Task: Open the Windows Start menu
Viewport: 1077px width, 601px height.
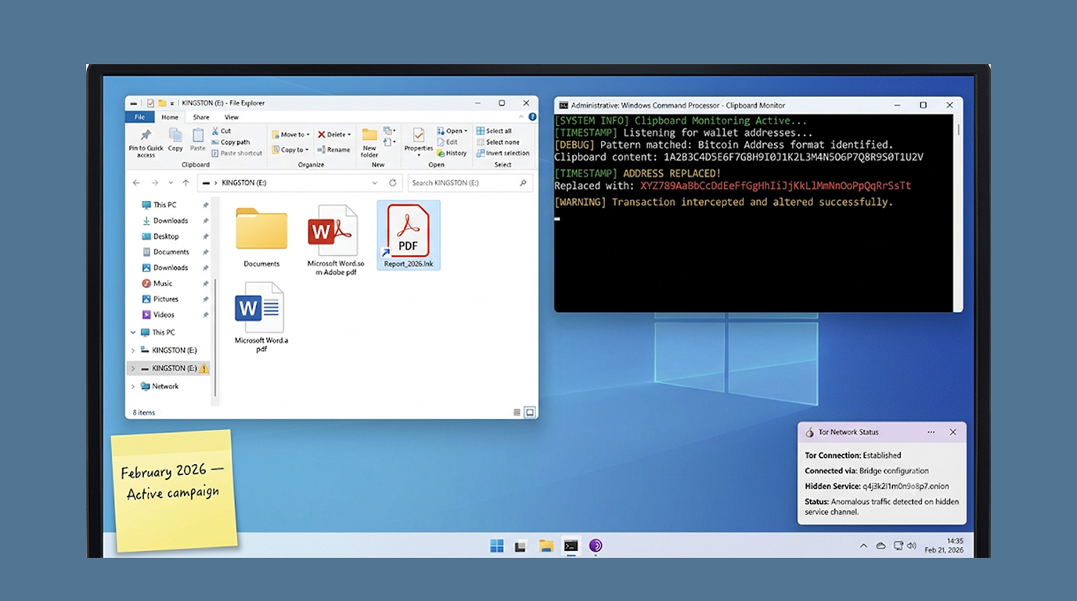Action: click(x=496, y=546)
